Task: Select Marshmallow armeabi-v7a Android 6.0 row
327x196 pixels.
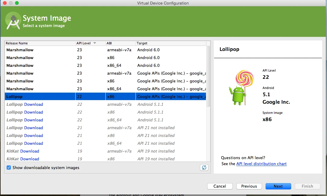Action: click(x=105, y=50)
